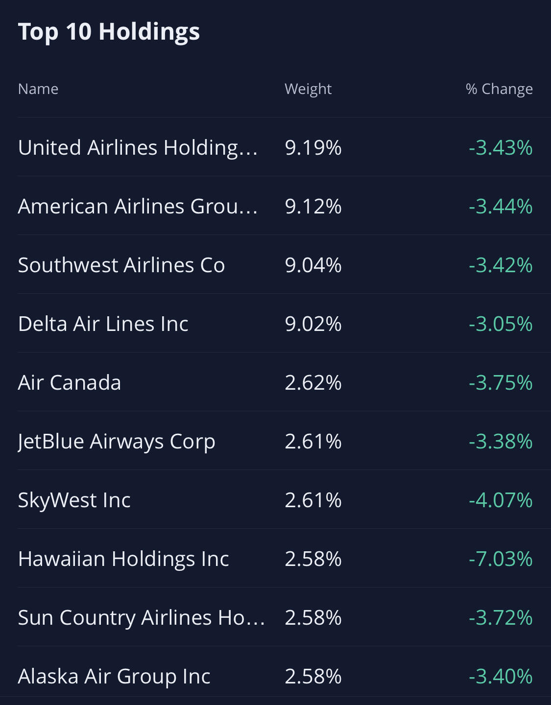
Task: Select Alaska Air Group Inc
Action: pos(114,676)
